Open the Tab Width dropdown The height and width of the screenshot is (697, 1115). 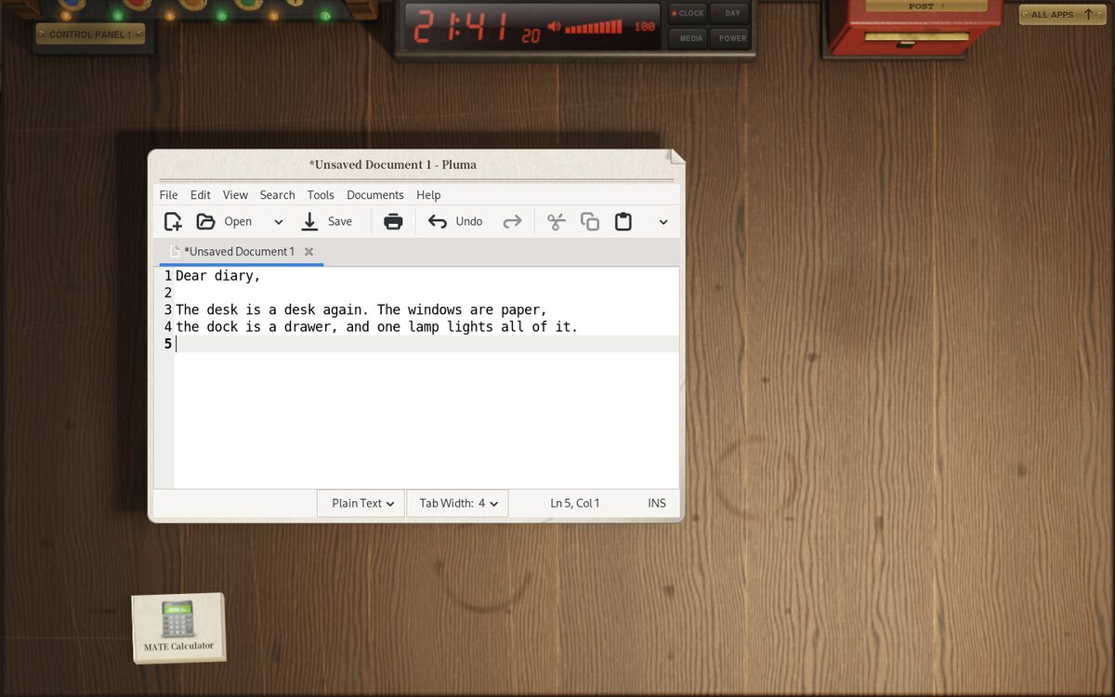click(x=458, y=503)
